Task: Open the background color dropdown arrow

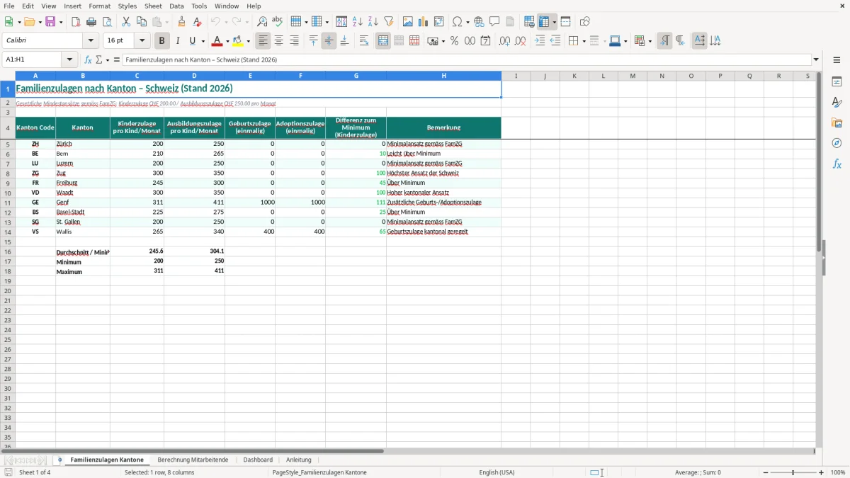Action: pos(248,41)
